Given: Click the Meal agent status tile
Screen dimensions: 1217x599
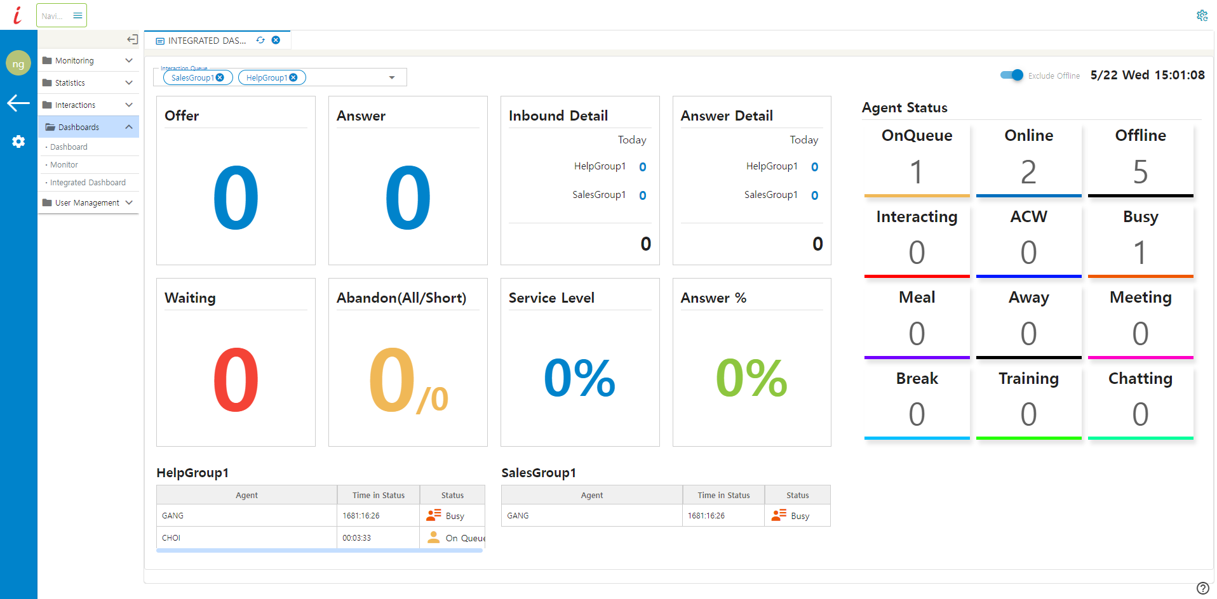Looking at the screenshot, I should [917, 322].
